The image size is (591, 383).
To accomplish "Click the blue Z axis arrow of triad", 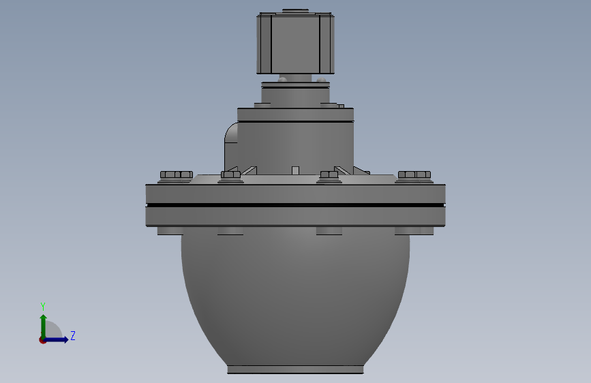I will [x=57, y=339].
